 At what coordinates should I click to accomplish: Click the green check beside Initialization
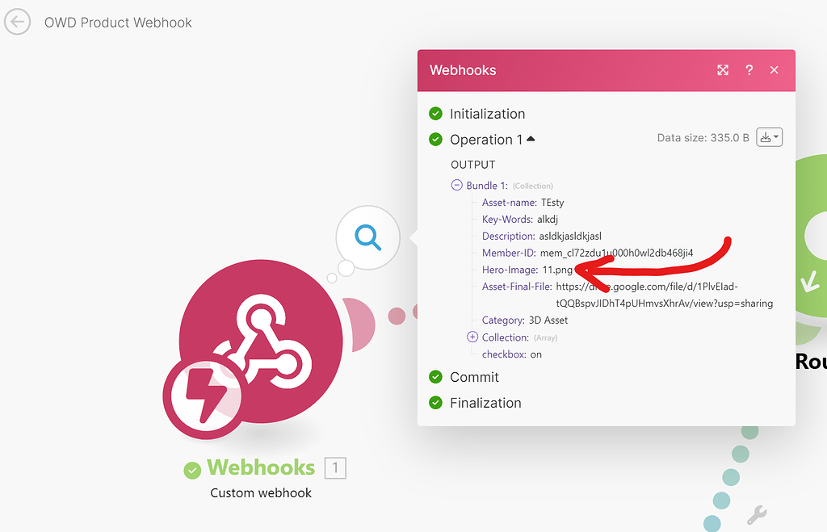[437, 114]
